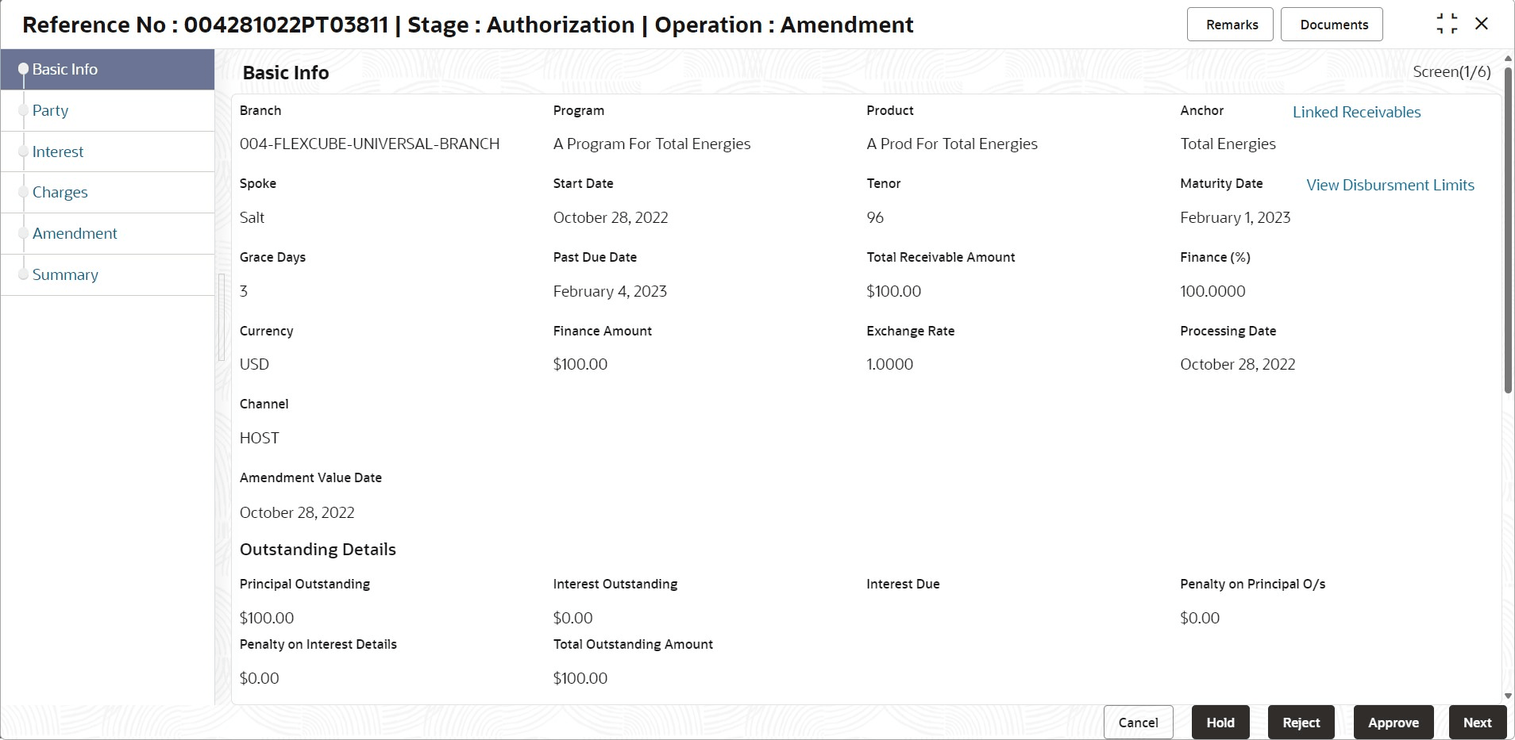Image resolution: width=1515 pixels, height=740 pixels.
Task: Open Linked Receivables link
Action: [1356, 113]
